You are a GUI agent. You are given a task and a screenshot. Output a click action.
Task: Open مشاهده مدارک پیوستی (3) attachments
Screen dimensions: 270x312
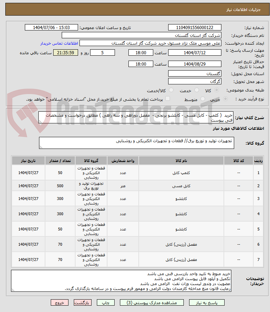click(x=152, y=303)
